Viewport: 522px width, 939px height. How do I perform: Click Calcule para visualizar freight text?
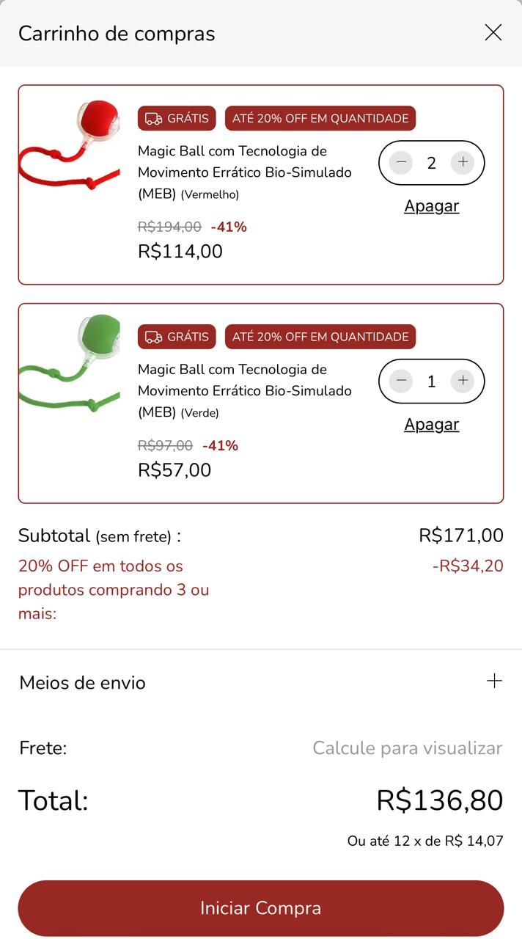click(x=408, y=748)
